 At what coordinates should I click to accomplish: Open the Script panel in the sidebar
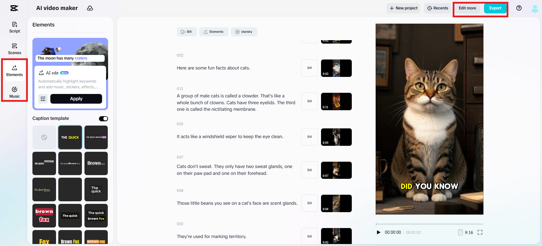(x=15, y=27)
